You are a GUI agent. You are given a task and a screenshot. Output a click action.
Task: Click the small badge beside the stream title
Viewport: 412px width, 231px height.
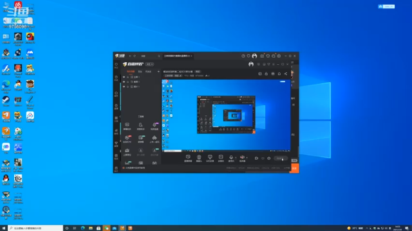coord(198,71)
